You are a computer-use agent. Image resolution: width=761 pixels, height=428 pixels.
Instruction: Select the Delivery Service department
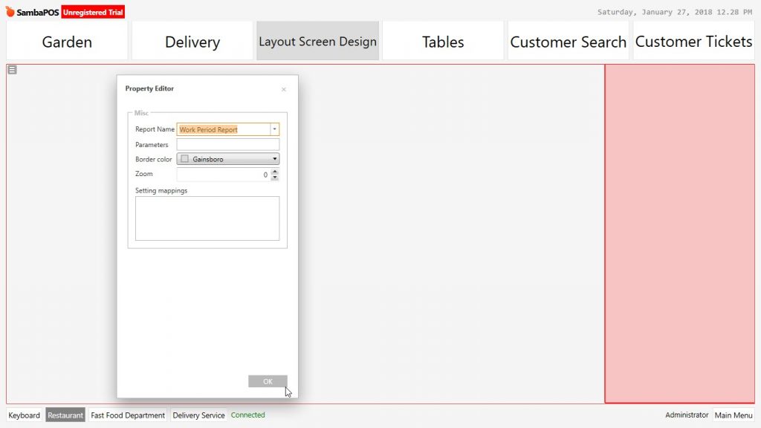tap(198, 415)
